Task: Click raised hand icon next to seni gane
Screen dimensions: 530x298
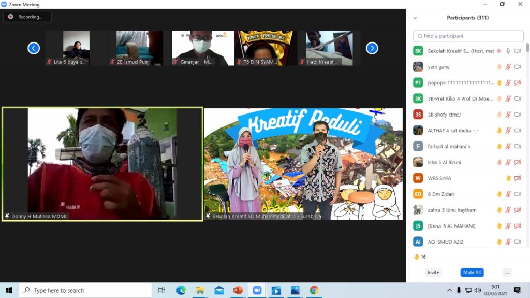Action: click(499, 67)
